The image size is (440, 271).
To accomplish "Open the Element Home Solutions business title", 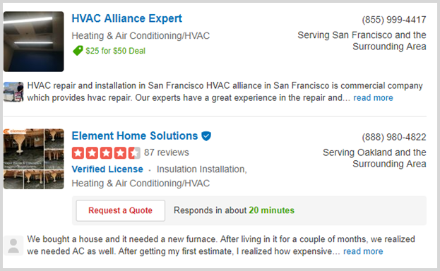I will pyautogui.click(x=135, y=135).
